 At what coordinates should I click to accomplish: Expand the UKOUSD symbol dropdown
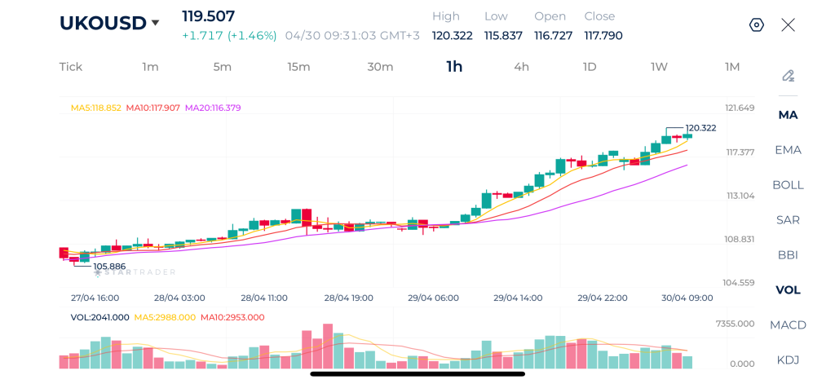(x=155, y=23)
